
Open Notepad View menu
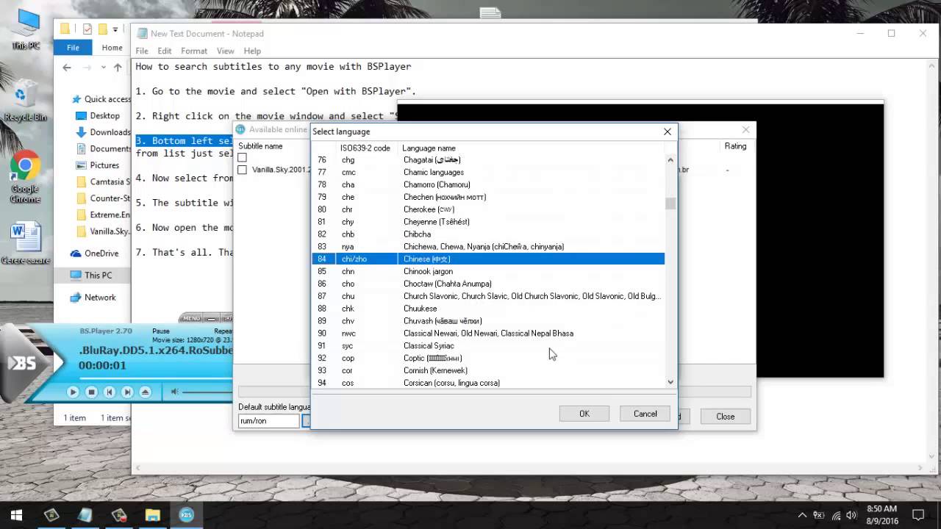226,51
